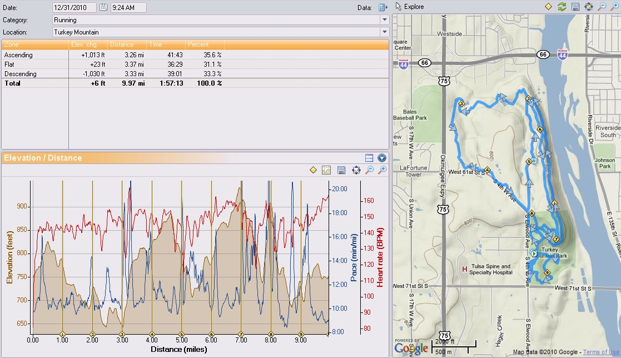Click the Turkey Mountain location field
Screen dimensions: 621x358
point(216,32)
